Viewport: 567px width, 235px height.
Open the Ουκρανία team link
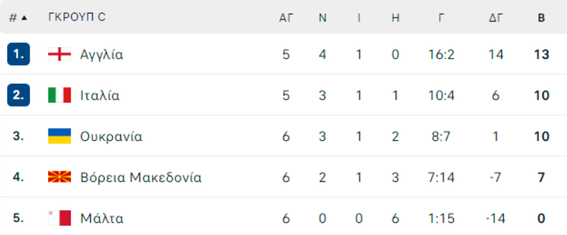tap(112, 137)
